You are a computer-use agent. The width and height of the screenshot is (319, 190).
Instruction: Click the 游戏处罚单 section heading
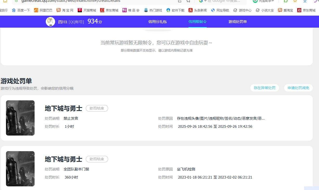click(16, 81)
